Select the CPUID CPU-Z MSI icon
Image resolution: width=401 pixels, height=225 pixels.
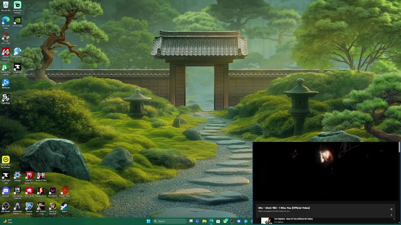coord(6,38)
